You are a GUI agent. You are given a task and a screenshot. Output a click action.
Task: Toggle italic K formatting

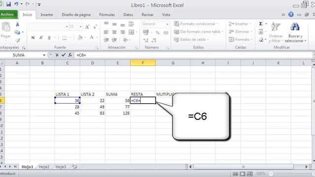coord(41,37)
